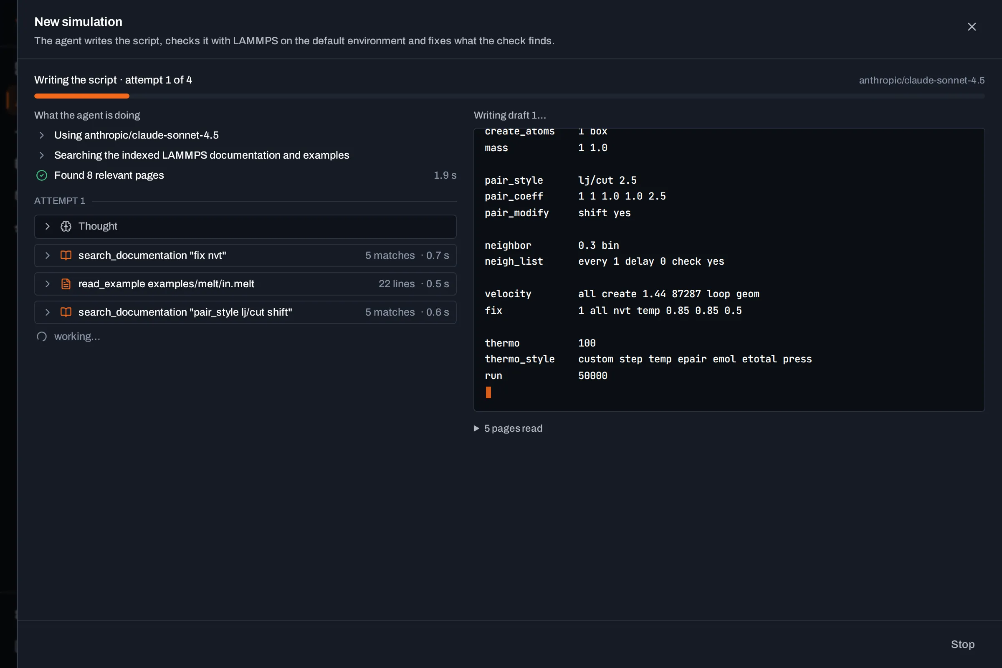Stop the running agent

click(962, 644)
